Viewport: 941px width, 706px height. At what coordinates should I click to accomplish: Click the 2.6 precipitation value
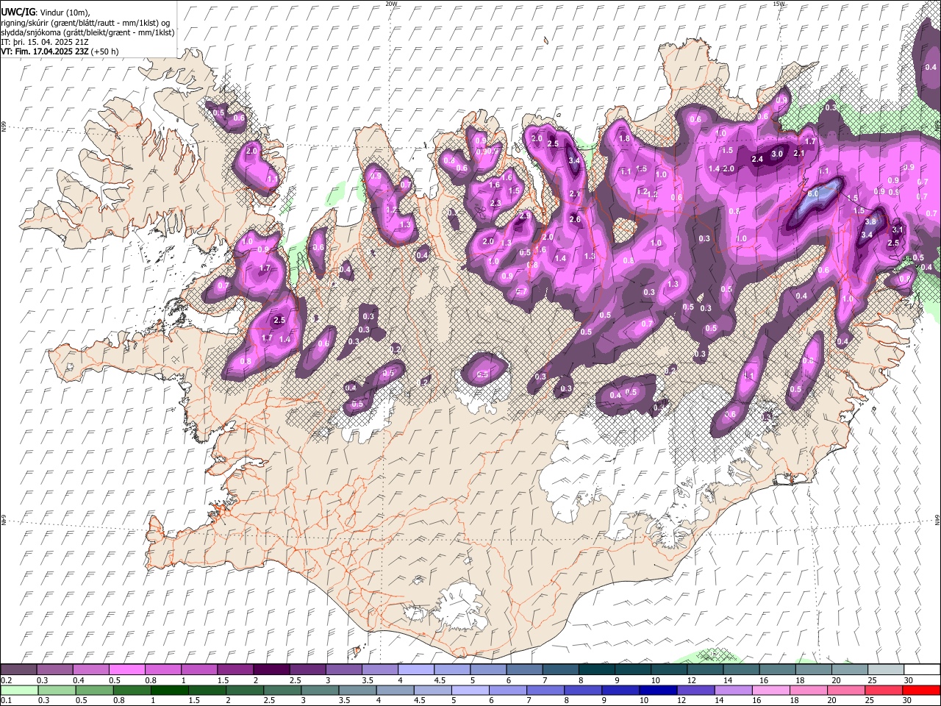coord(575,219)
